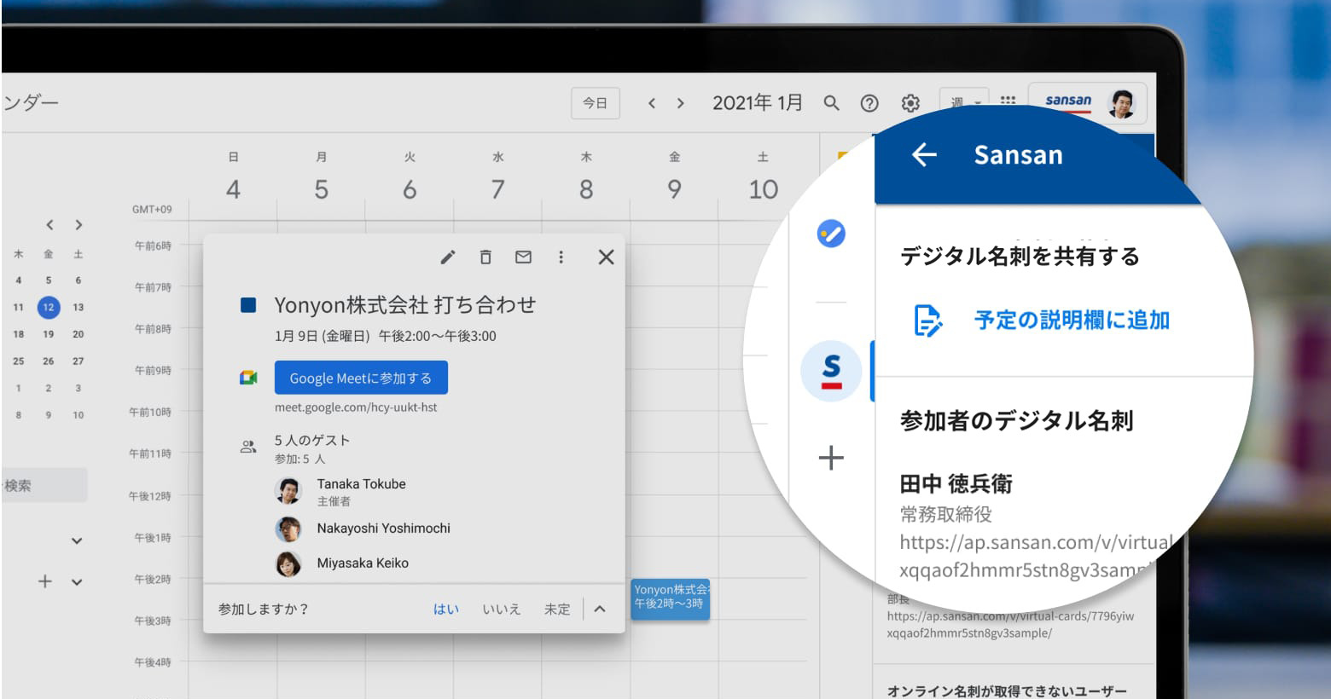Select guest Nakayoshi Yoshimochi
The height and width of the screenshot is (699, 1331).
[x=383, y=528]
